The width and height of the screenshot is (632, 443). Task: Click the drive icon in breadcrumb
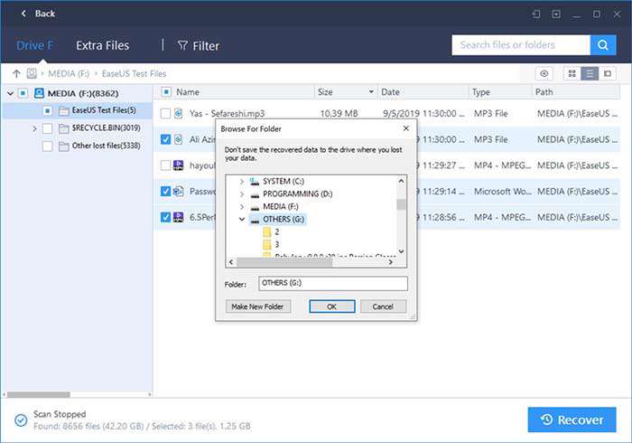point(32,73)
